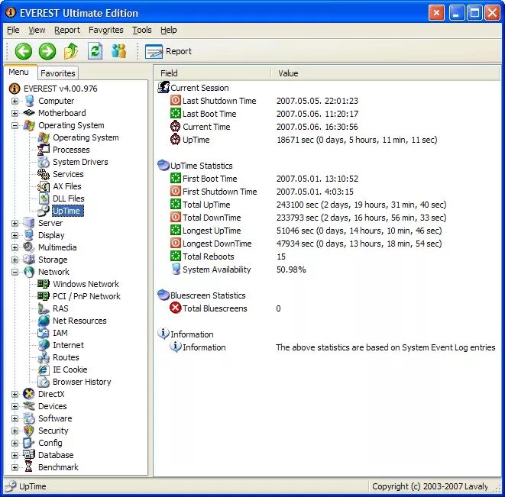Expand the Devices tree node
The image size is (505, 497).
15,406
